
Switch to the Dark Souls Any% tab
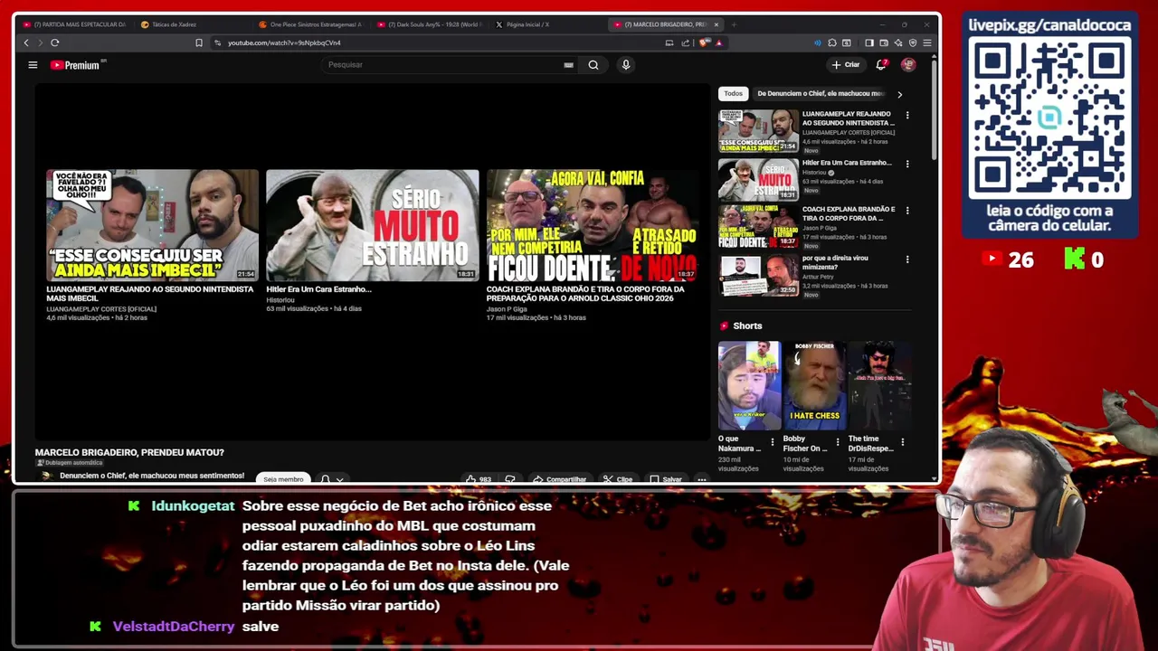tap(430, 24)
